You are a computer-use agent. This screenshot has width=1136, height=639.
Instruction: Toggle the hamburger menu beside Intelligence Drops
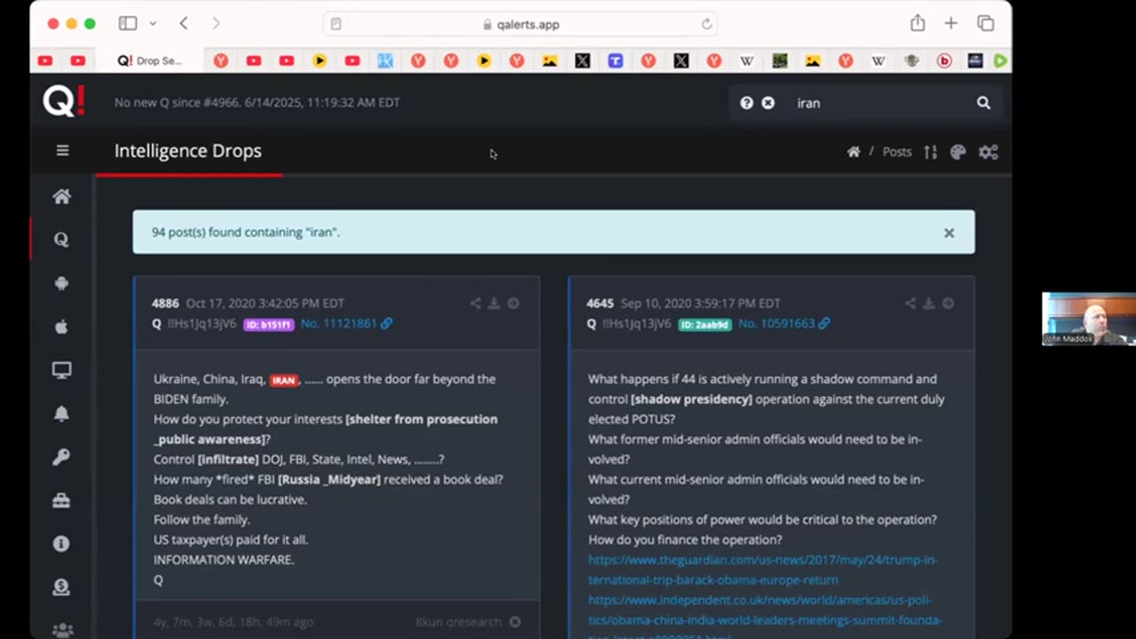tap(62, 151)
